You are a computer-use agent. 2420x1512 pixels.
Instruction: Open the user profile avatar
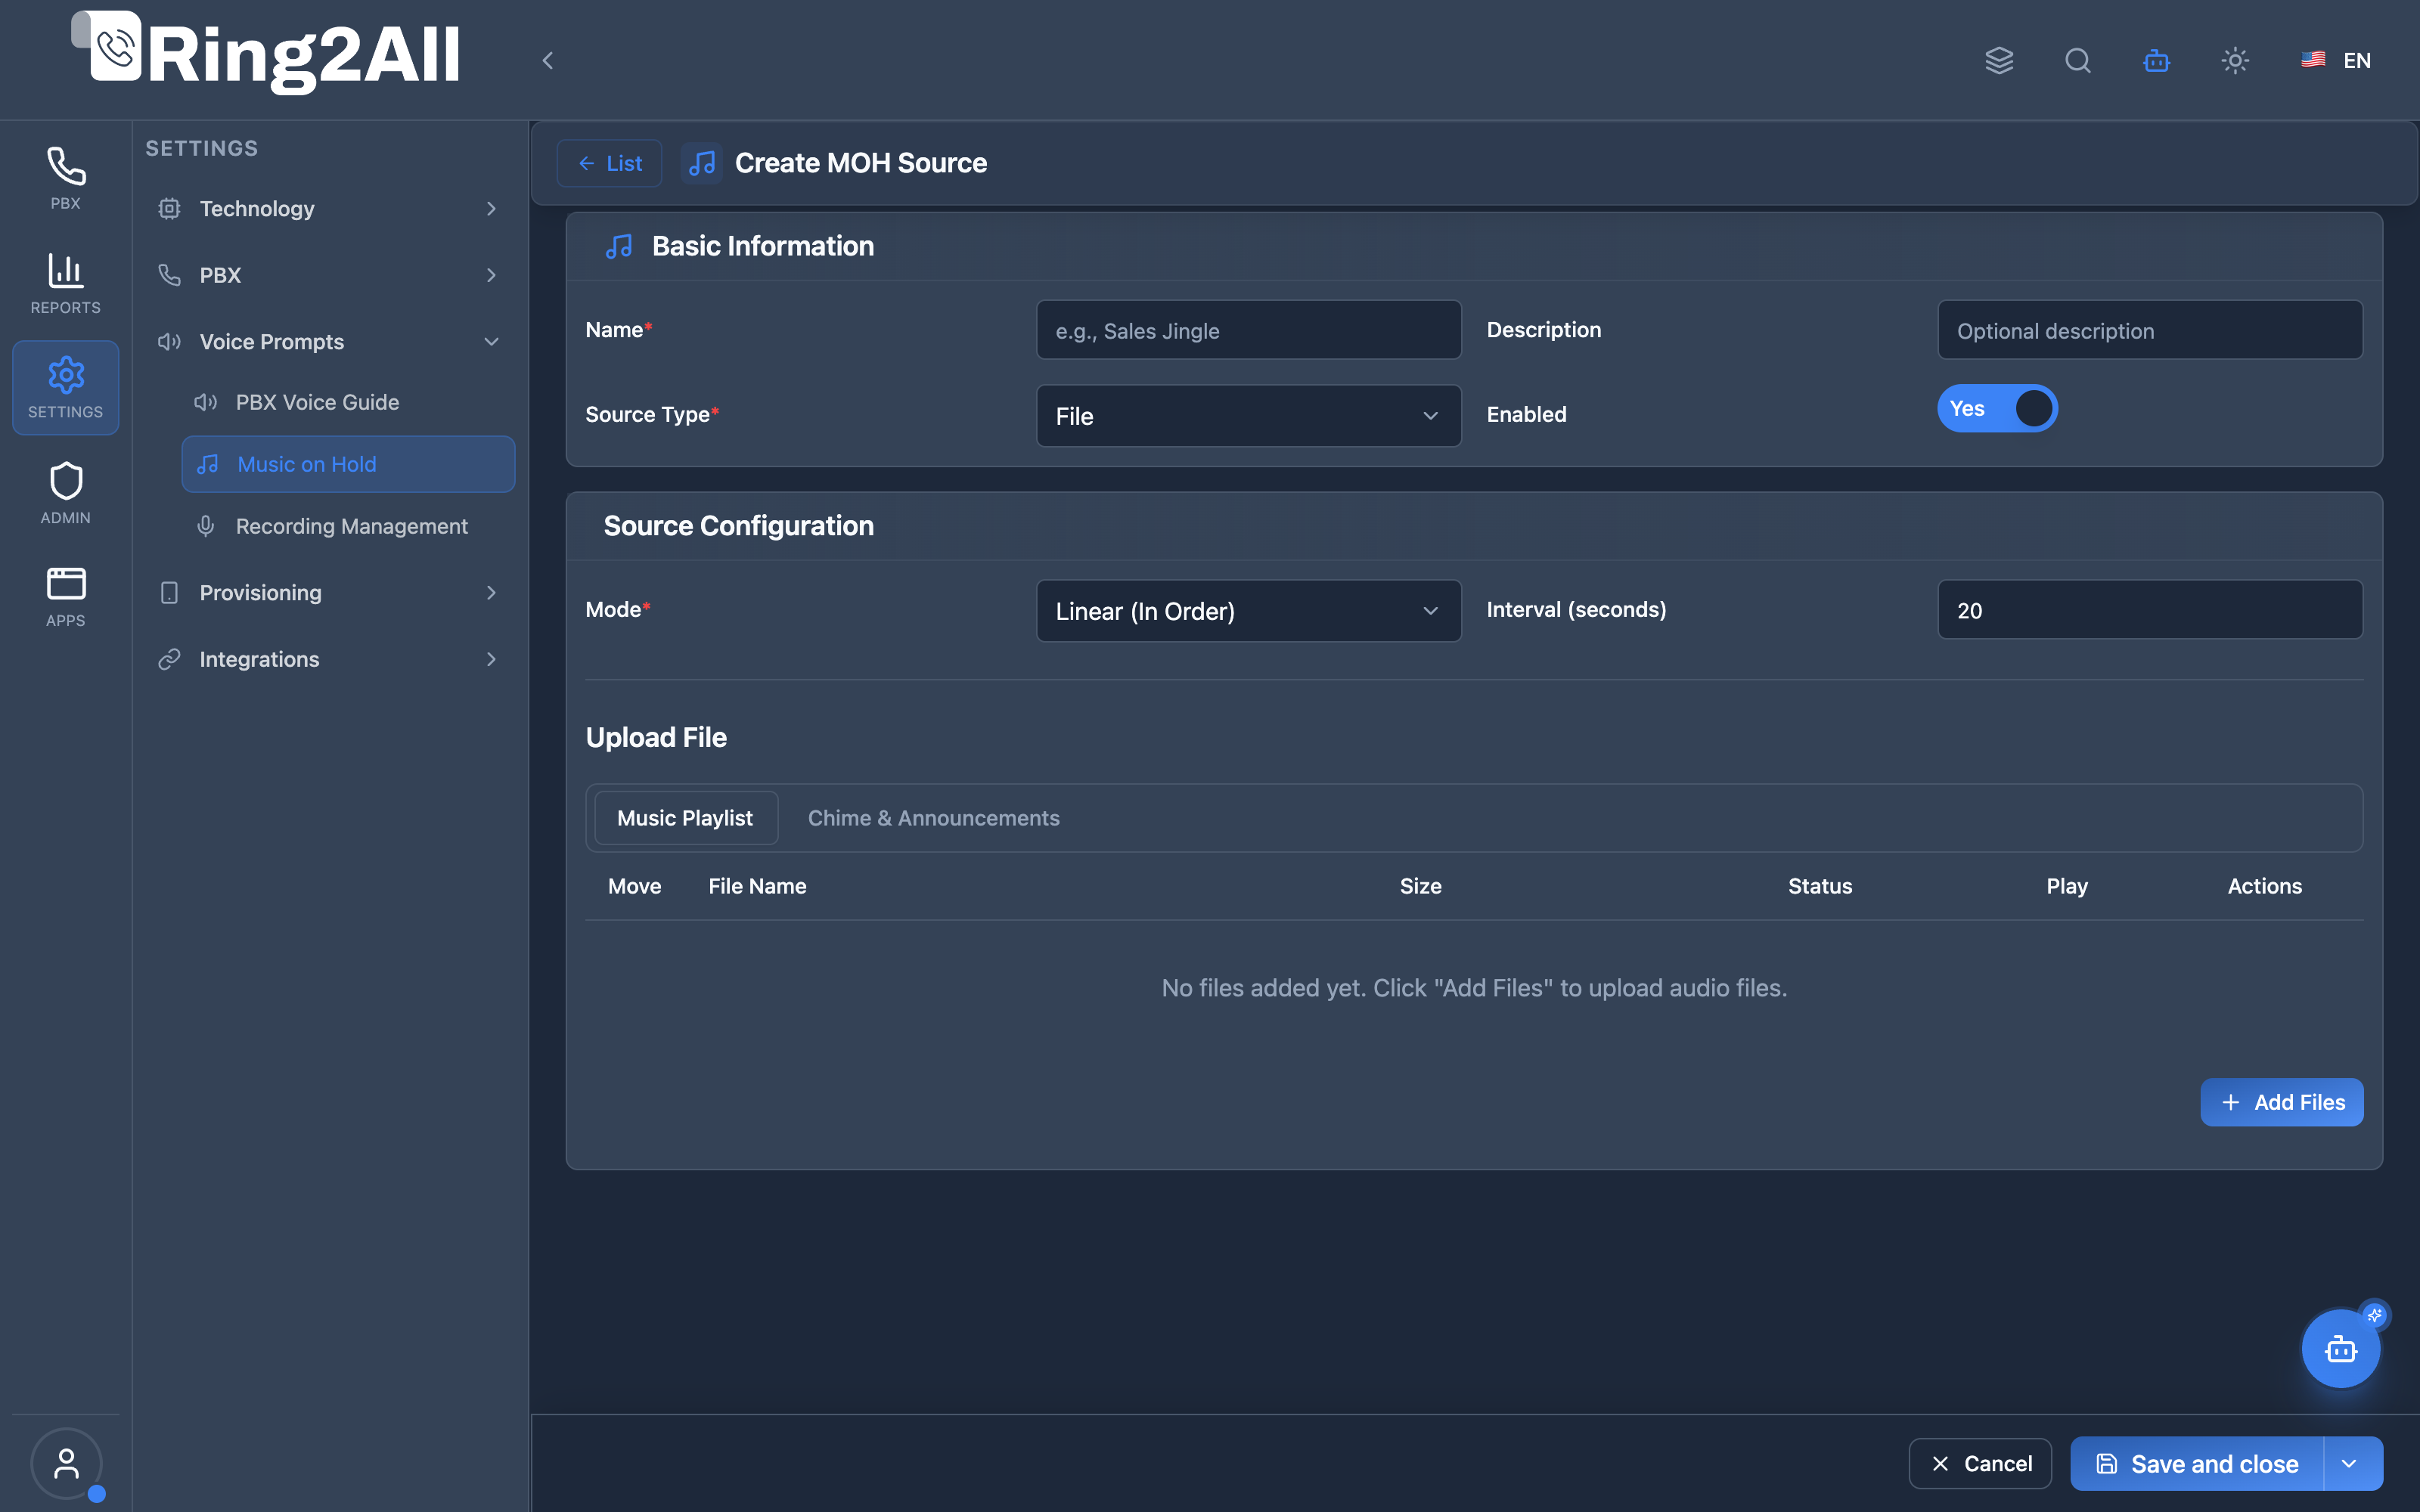[66, 1463]
